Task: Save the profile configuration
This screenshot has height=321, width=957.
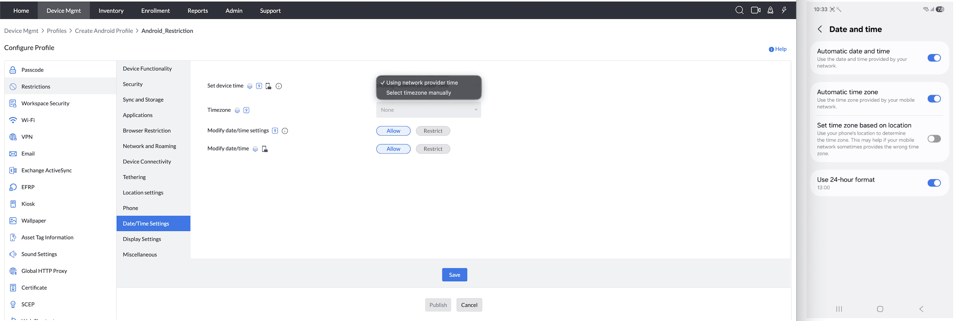Action: click(x=454, y=275)
